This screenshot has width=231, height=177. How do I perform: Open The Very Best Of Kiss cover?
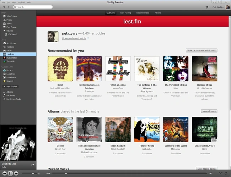tap(176, 69)
